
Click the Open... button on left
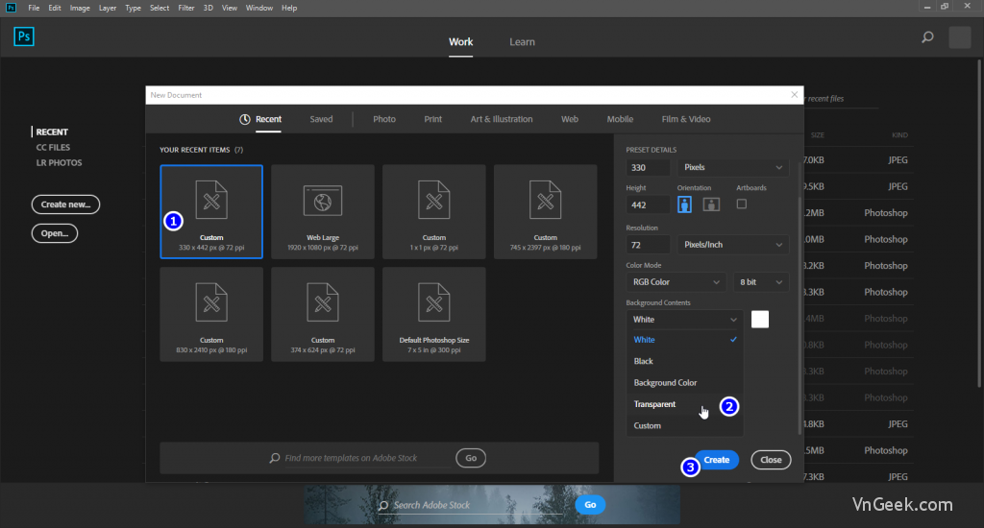(x=55, y=233)
